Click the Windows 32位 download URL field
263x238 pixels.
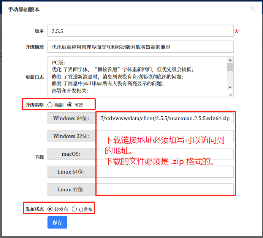point(165,136)
